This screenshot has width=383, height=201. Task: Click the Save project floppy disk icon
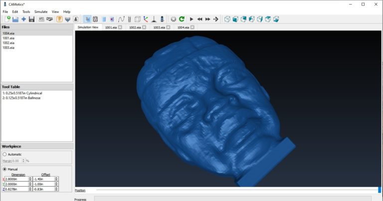[x=31, y=19]
